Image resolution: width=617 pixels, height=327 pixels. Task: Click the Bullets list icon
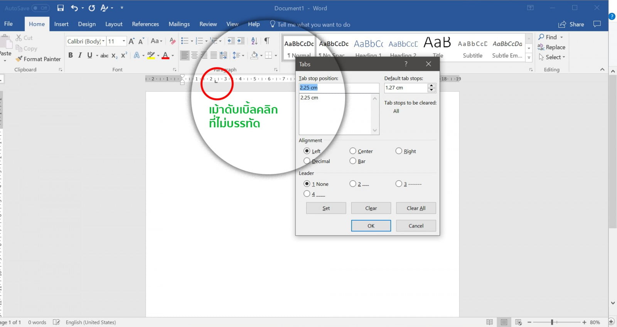tap(185, 41)
